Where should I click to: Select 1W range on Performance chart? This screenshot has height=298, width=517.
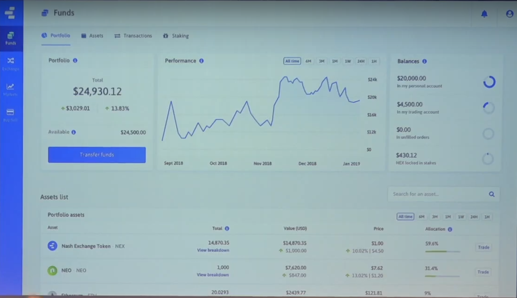[x=348, y=61]
